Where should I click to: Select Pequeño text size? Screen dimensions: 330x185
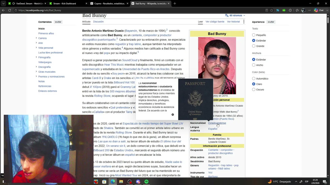[254, 35]
